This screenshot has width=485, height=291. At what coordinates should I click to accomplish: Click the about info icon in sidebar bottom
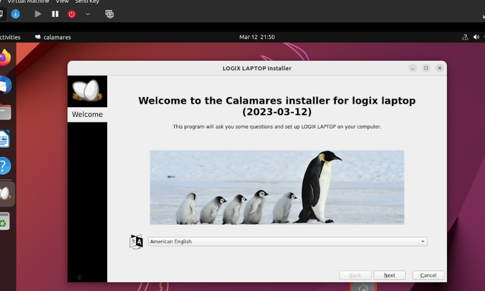[x=80, y=277]
